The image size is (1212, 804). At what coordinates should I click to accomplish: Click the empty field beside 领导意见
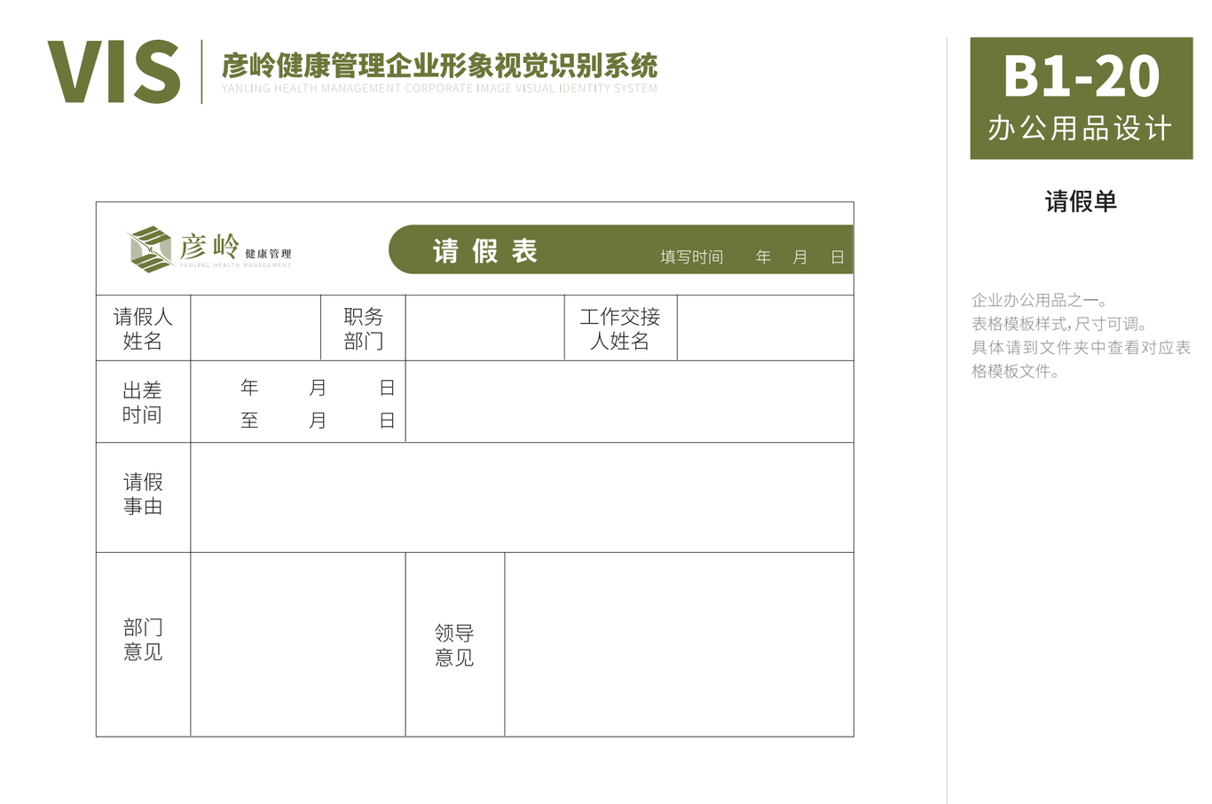pyautogui.click(x=679, y=644)
